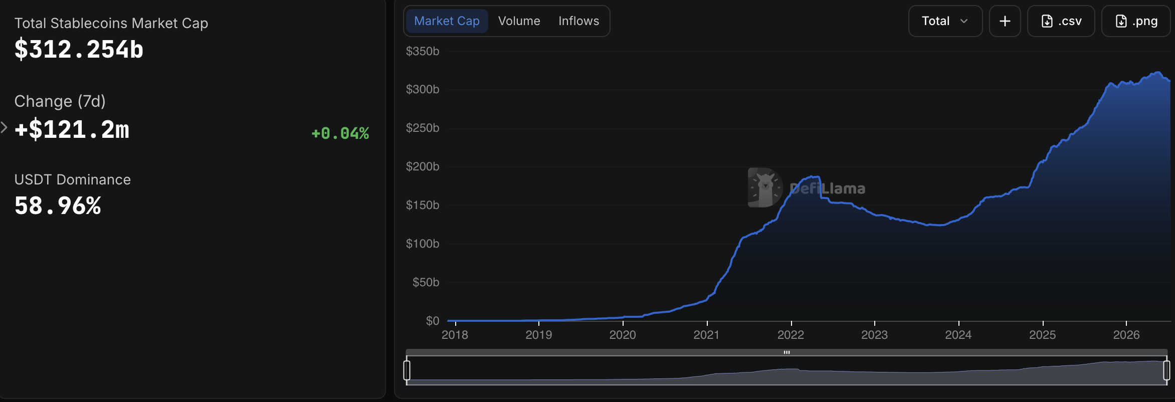The image size is (1175, 402).
Task: Download chart data as .csv
Action: (x=1061, y=21)
